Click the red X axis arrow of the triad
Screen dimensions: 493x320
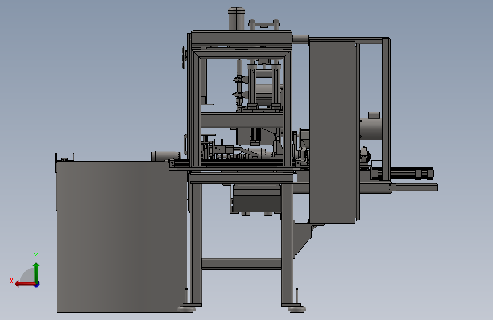[24, 284]
